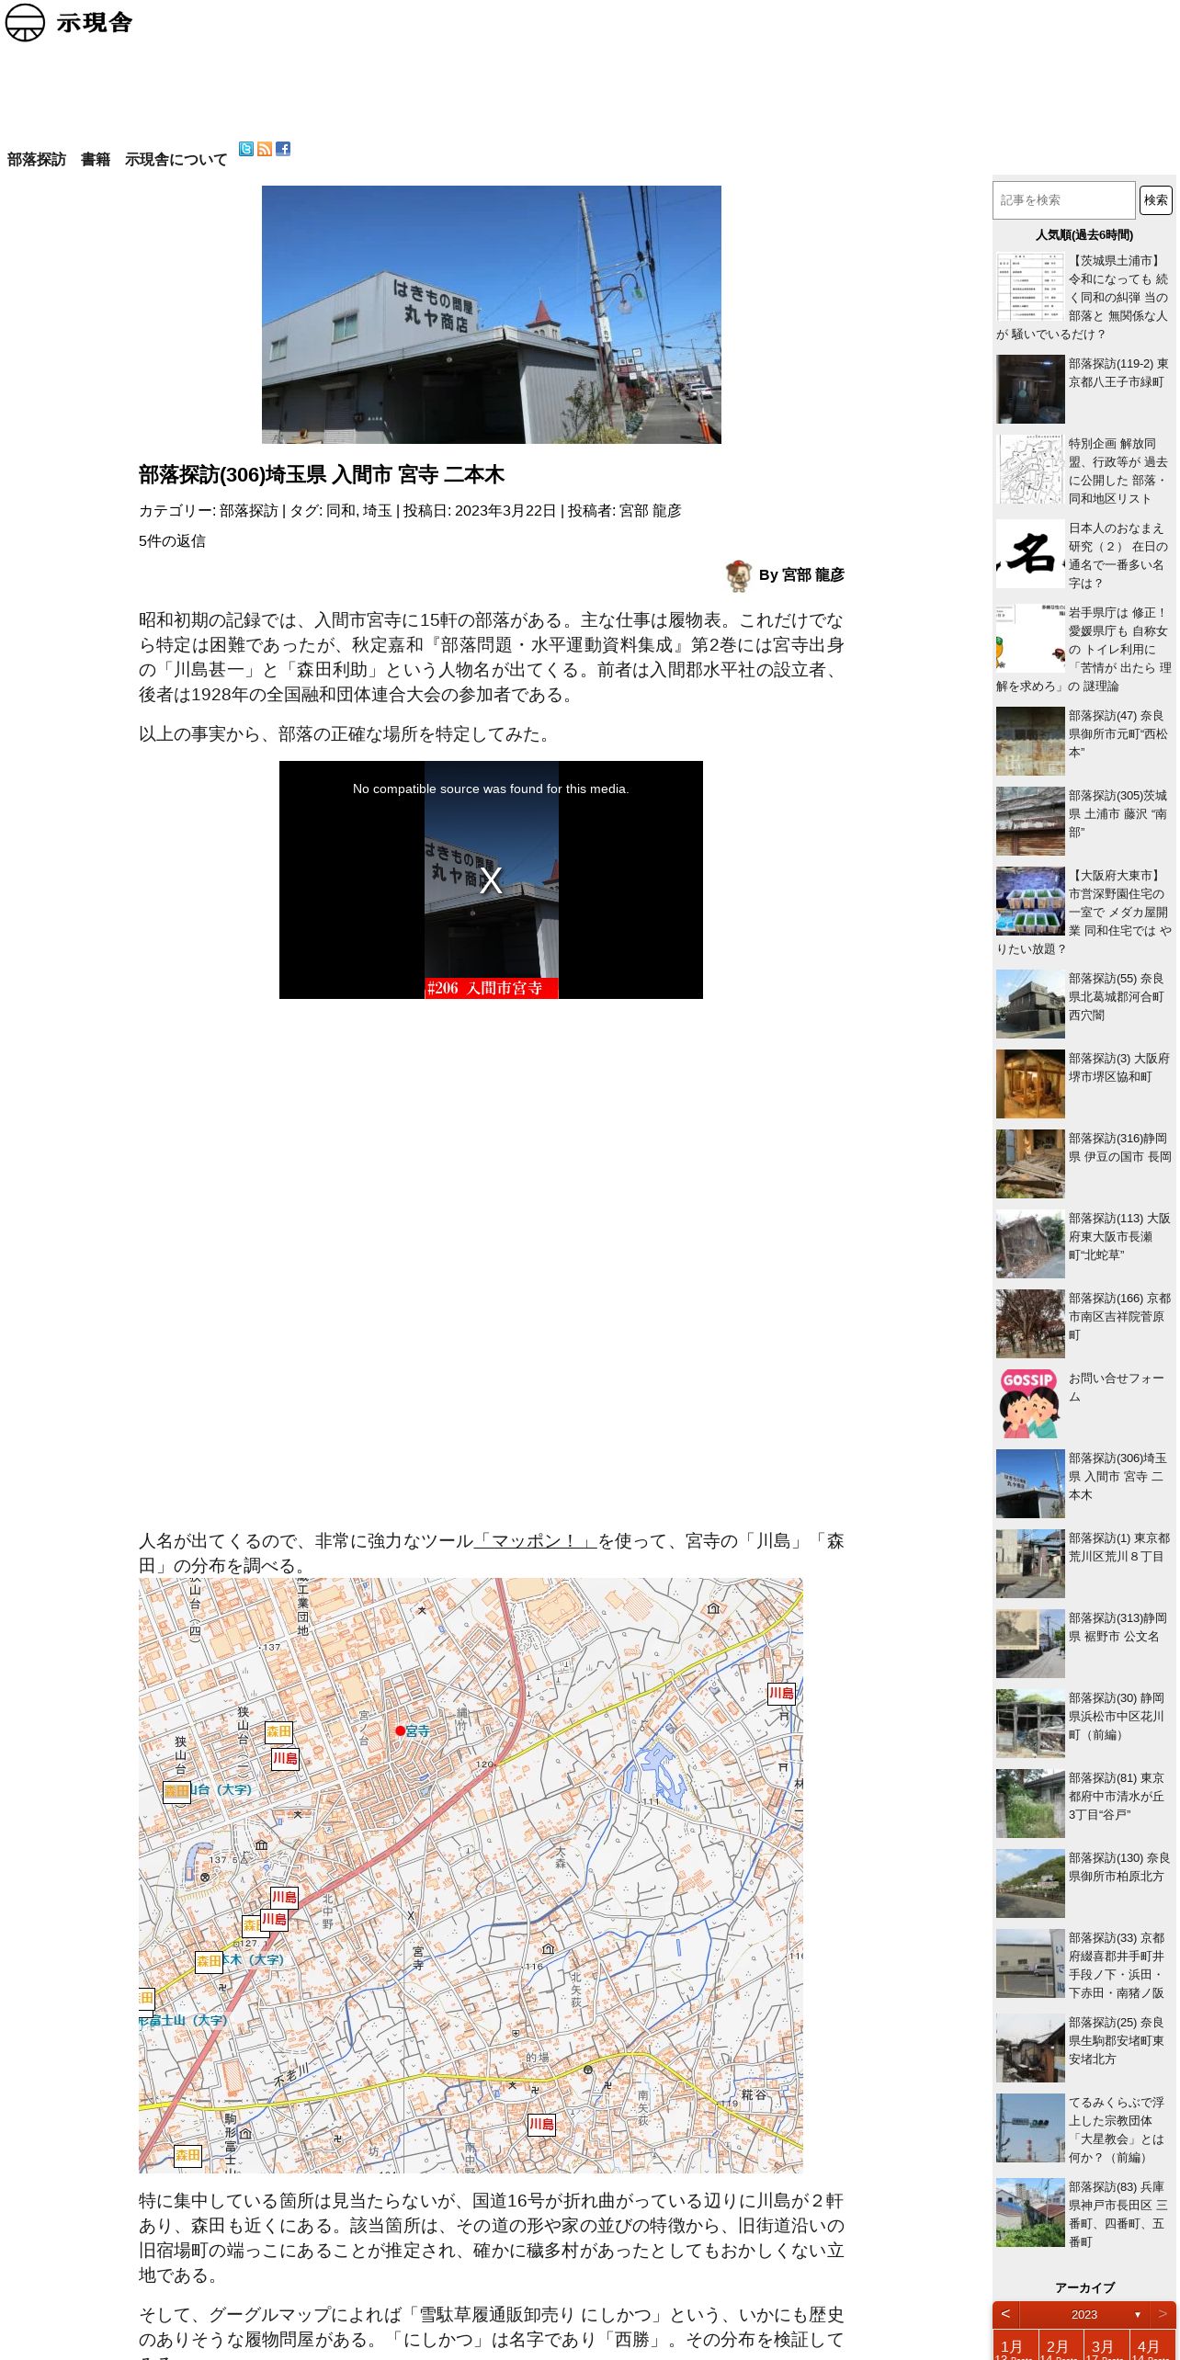Open 部落探訪(316) 静岡県伊豆の国市長岡 article
Image resolution: width=1180 pixels, height=2360 pixels.
(x=1084, y=1163)
